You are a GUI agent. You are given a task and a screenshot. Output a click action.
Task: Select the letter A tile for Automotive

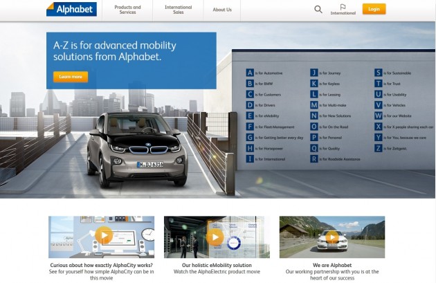(250, 73)
